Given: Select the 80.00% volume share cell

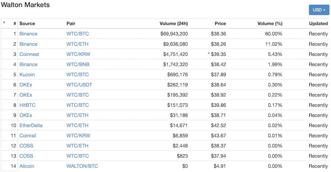Looking at the screenshot, I should coord(274,34).
